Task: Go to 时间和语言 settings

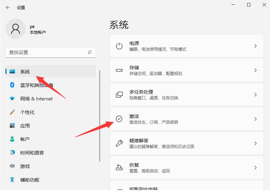Action: pos(32,153)
